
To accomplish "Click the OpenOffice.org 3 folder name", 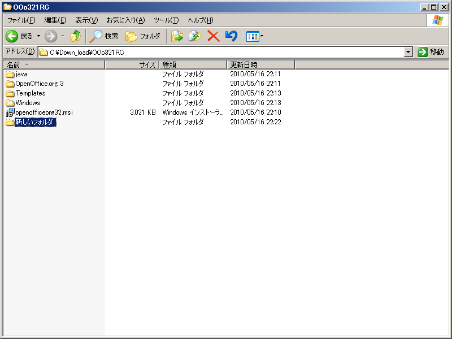I will click(x=40, y=84).
